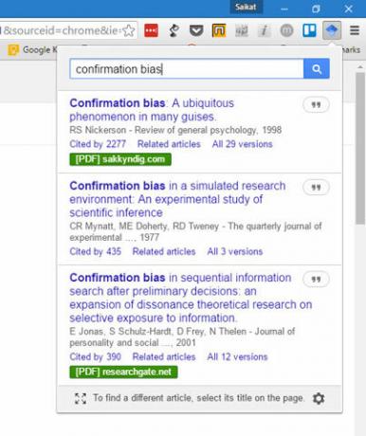Screen dimensions: 366x436
Task: Cite the Nickerson article via quote icon
Action: 316,105
